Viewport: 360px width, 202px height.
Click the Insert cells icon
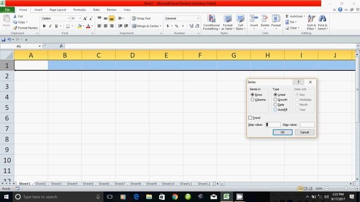pyautogui.click(x=254, y=19)
